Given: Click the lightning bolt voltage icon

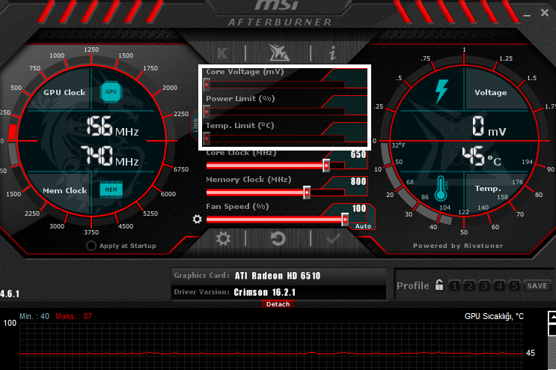Looking at the screenshot, I should coord(442,91).
